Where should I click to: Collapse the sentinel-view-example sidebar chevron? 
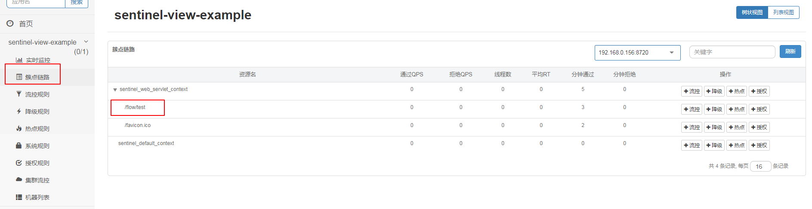(x=86, y=42)
